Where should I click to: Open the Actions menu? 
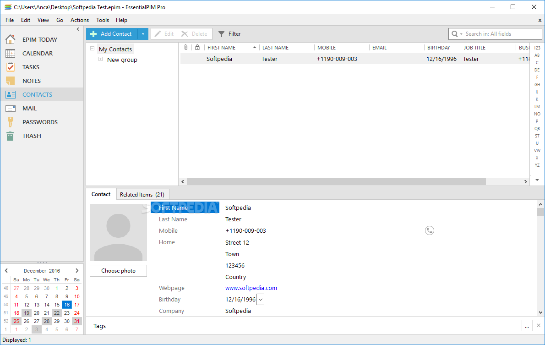click(80, 20)
